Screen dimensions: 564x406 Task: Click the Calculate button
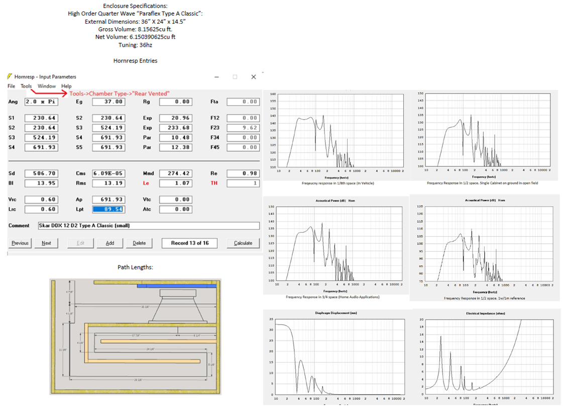(243, 243)
